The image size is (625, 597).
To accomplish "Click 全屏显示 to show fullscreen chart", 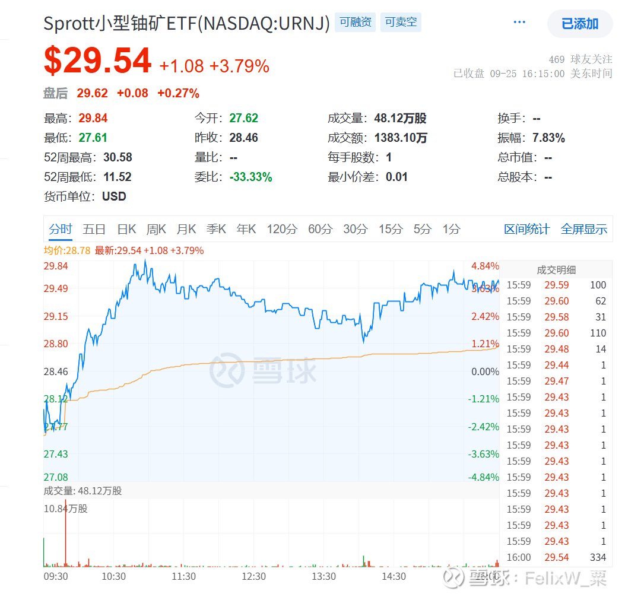I will [584, 230].
